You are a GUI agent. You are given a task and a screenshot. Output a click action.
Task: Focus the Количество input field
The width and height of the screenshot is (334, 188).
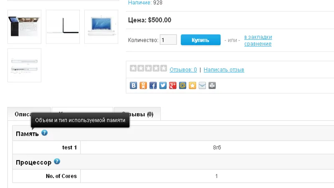point(168,40)
